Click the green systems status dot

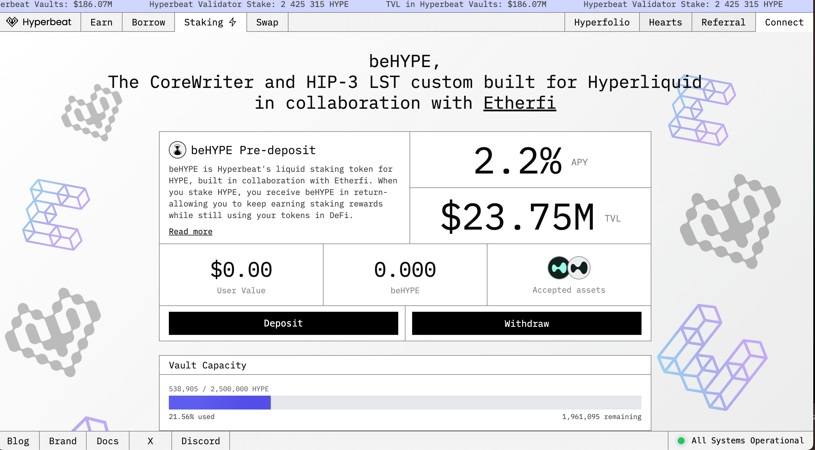point(681,440)
